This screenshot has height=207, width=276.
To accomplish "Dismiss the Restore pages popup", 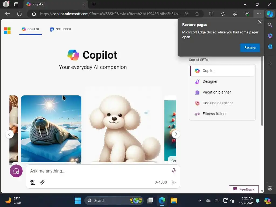I will (260, 22).
